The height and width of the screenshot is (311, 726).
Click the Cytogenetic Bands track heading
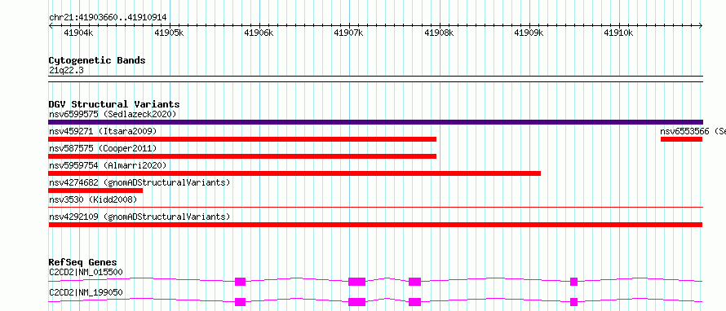pos(97,60)
